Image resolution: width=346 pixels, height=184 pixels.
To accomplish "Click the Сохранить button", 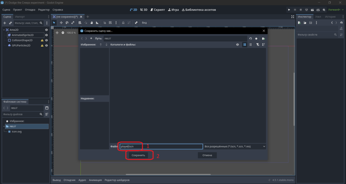I will [x=138, y=155].
